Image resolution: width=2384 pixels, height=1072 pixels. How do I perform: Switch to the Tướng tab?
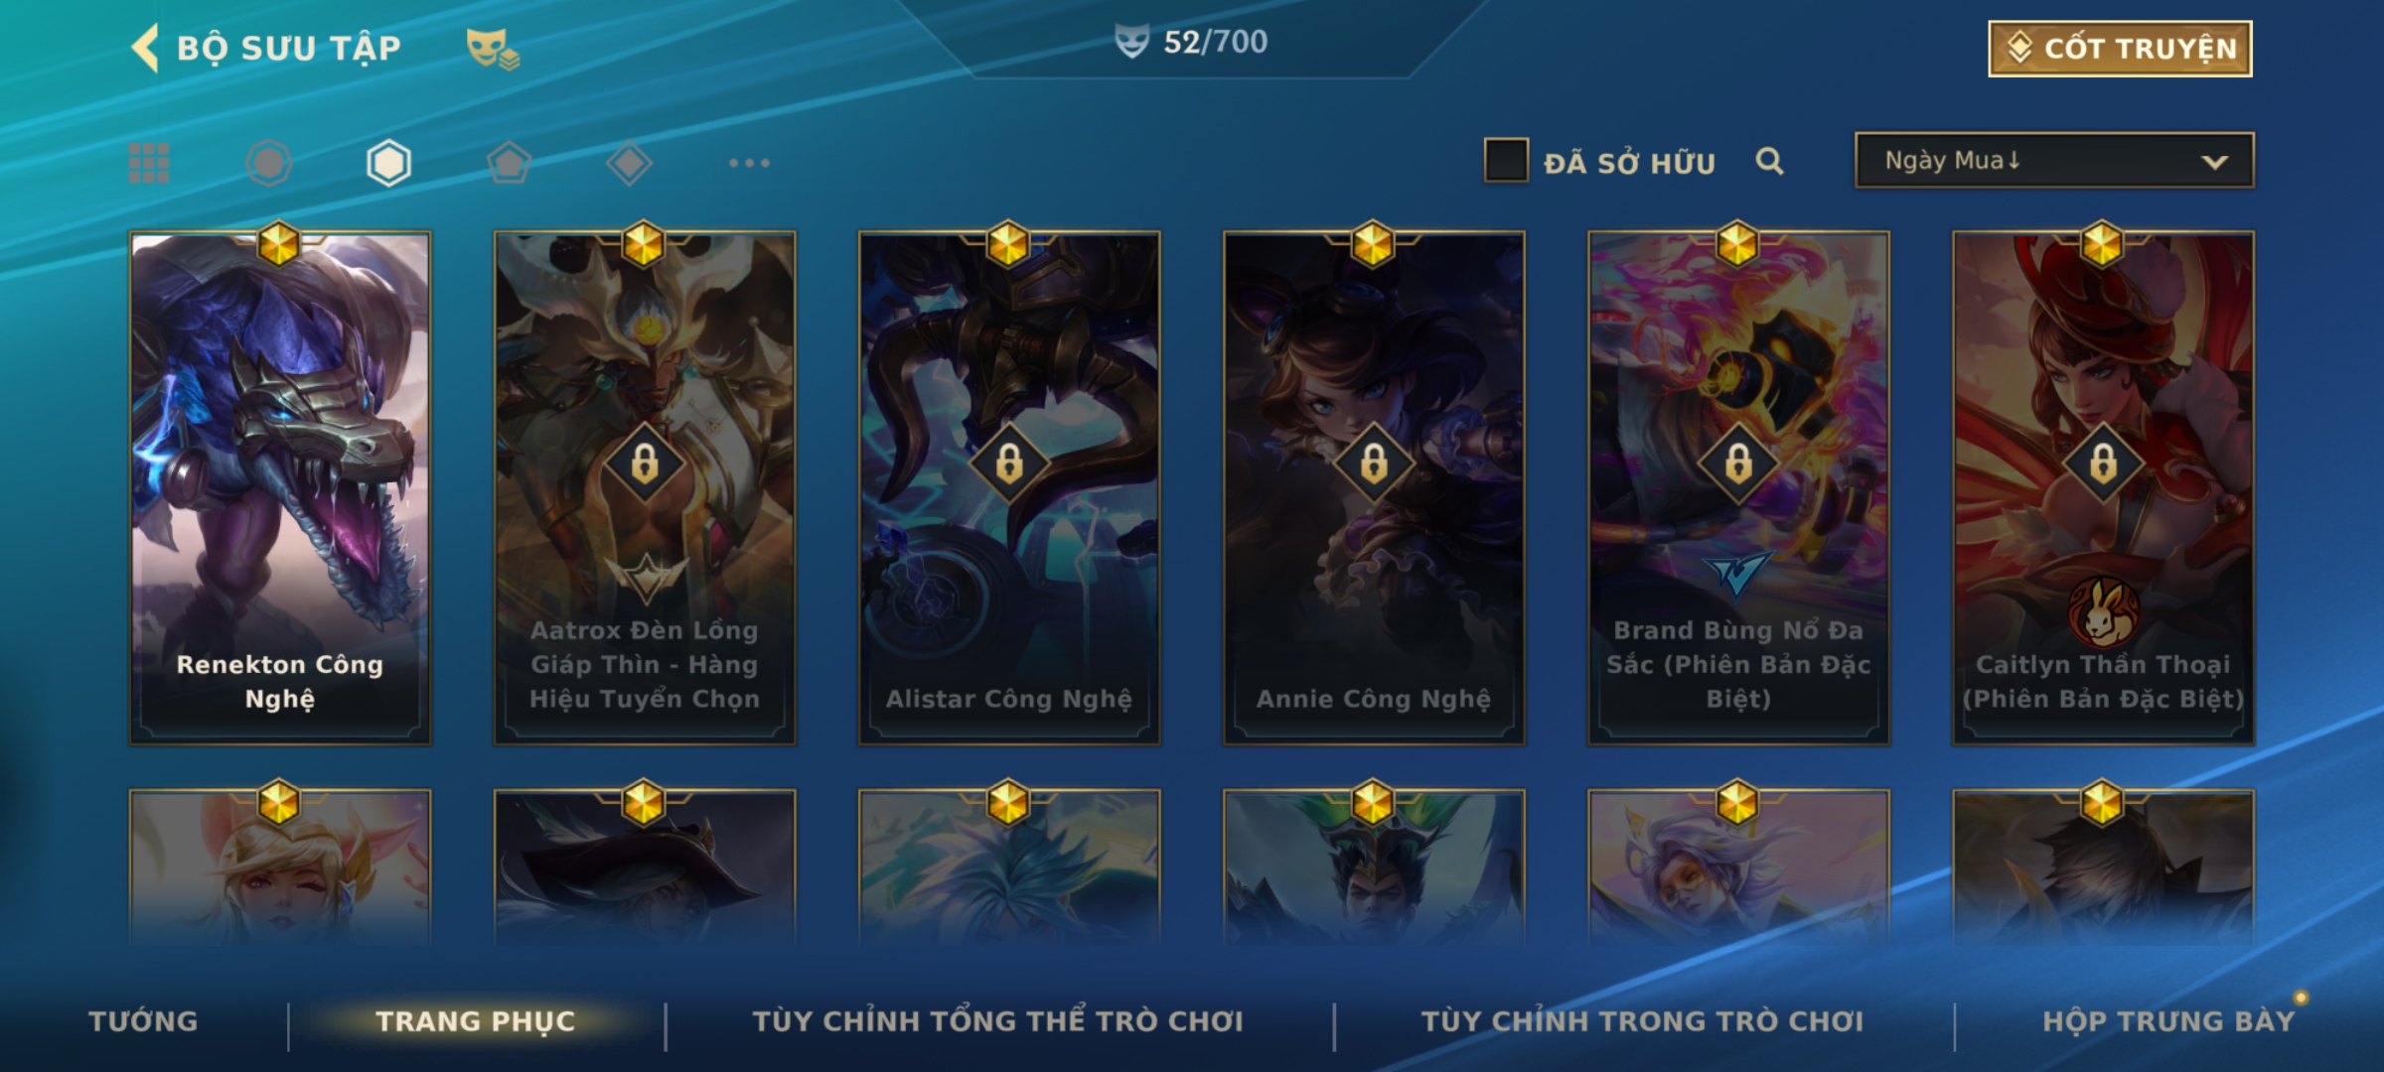click(x=143, y=1021)
